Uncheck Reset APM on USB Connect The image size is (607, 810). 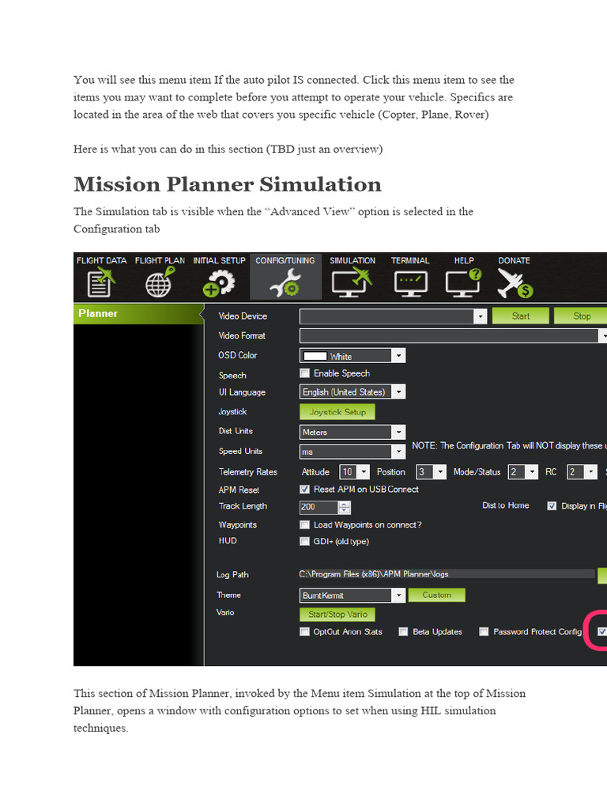(x=305, y=489)
